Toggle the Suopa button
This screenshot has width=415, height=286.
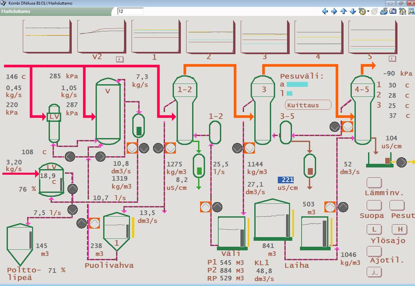pos(374,205)
